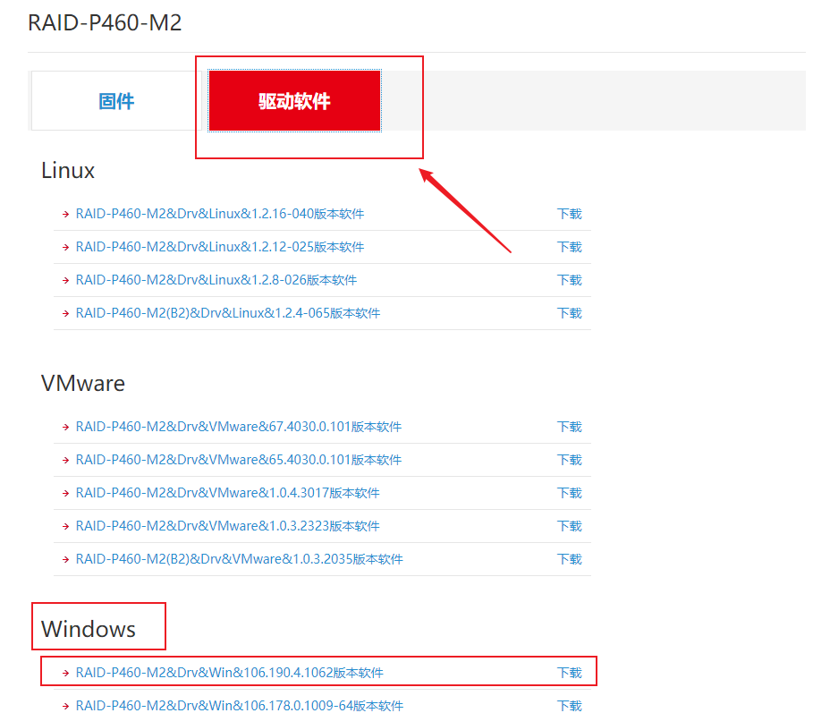Image resolution: width=813 pixels, height=713 pixels.
Task: Open VMware 65.4030.0.101版本软件 link
Action: pos(239,460)
